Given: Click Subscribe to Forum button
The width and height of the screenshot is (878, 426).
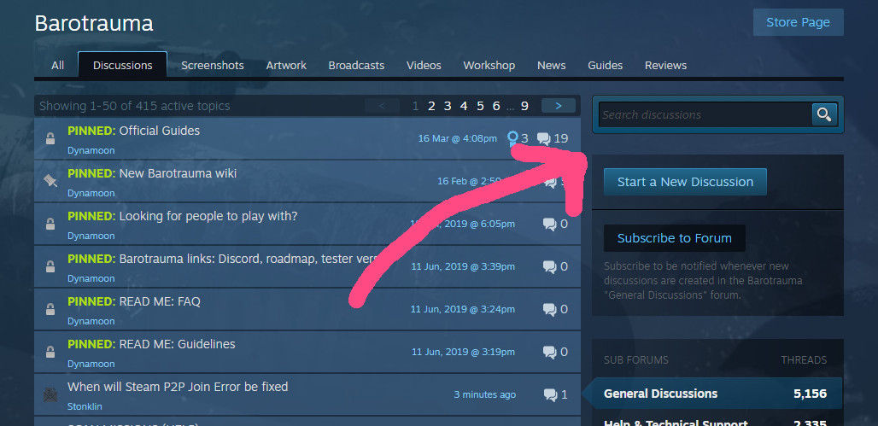Looking at the screenshot, I should coord(674,238).
